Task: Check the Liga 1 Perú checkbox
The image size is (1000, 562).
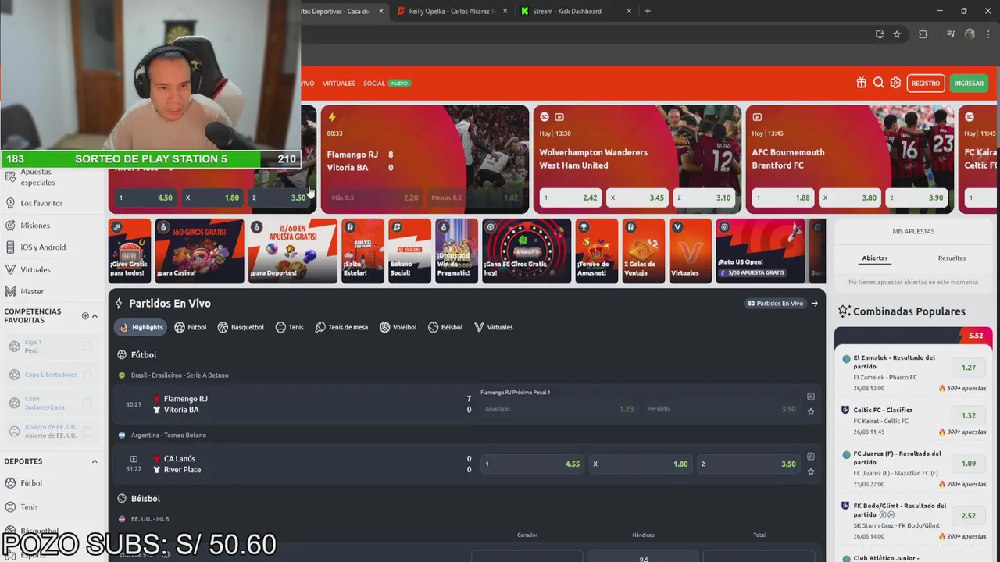Action: pyautogui.click(x=87, y=347)
